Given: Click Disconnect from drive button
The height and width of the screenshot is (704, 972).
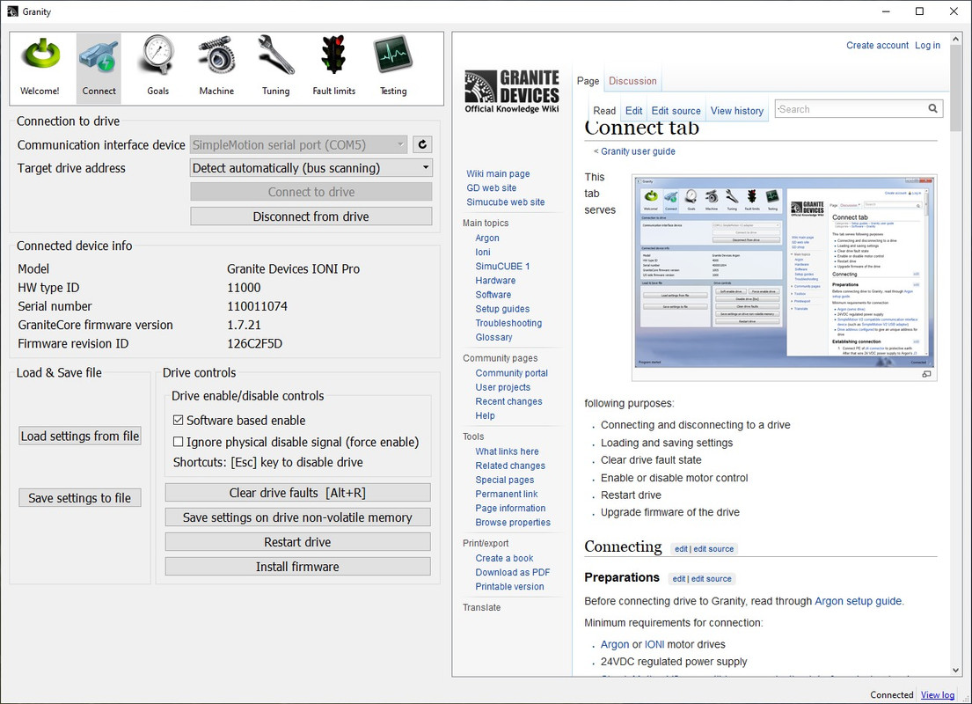Looking at the screenshot, I should (311, 216).
